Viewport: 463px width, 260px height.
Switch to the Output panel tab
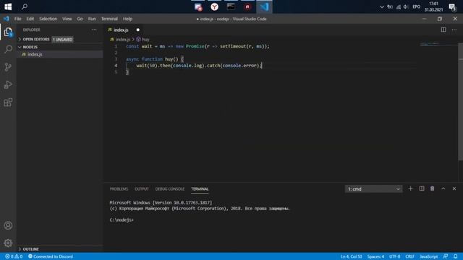click(142, 189)
